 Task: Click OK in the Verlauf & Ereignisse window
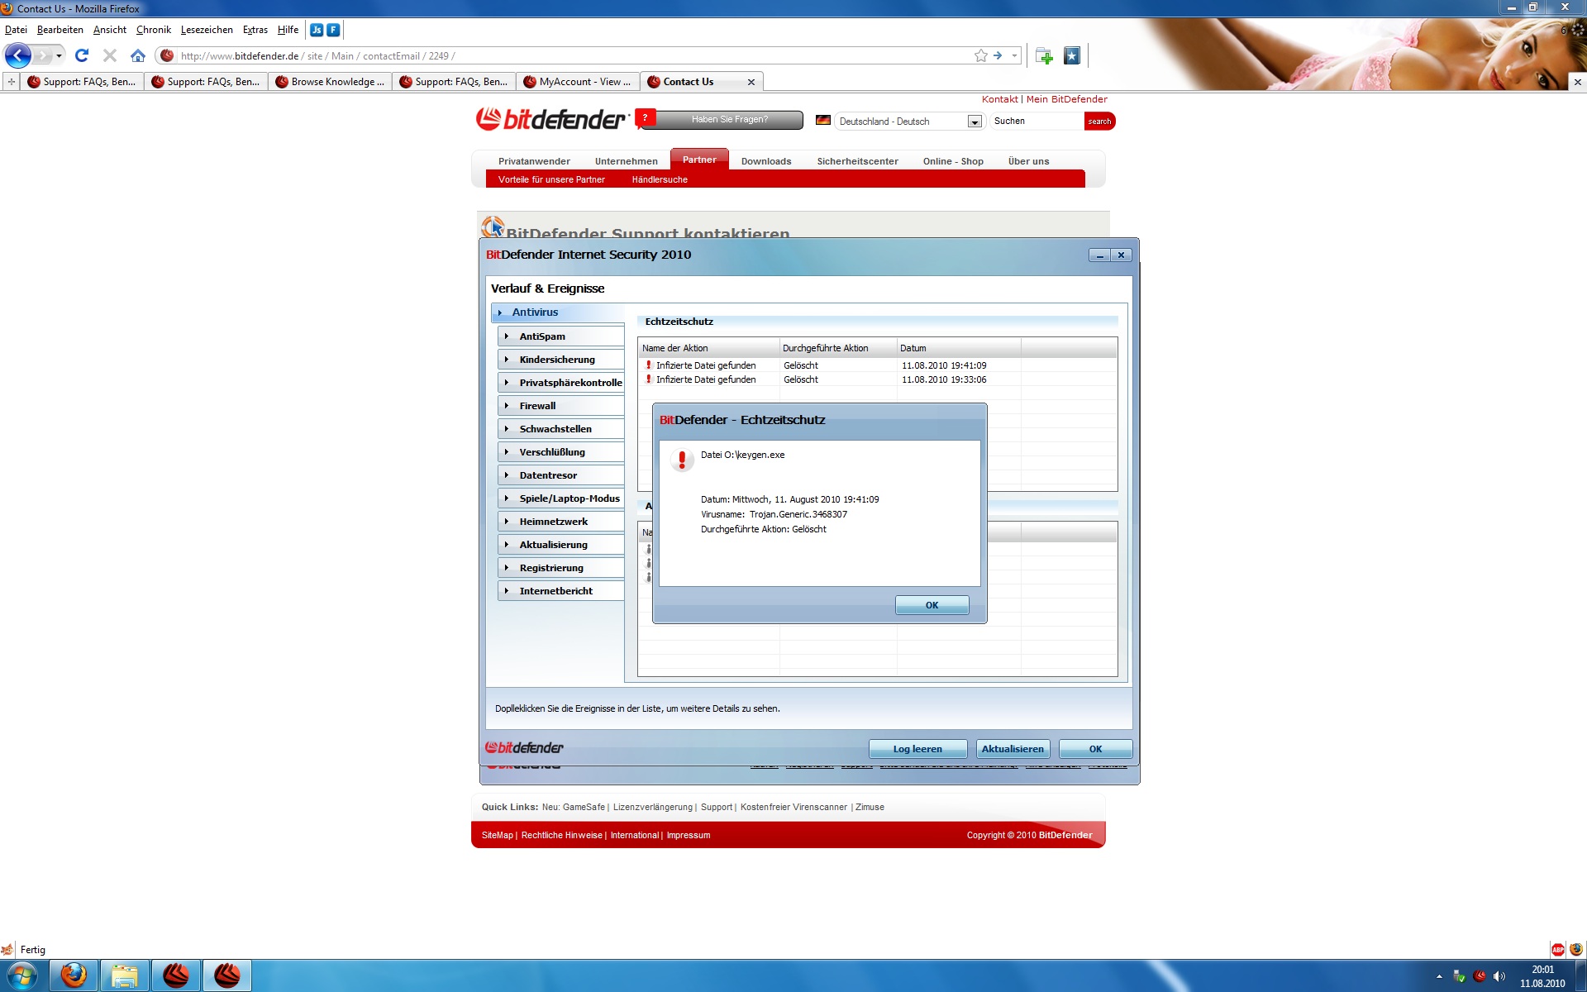click(1095, 749)
